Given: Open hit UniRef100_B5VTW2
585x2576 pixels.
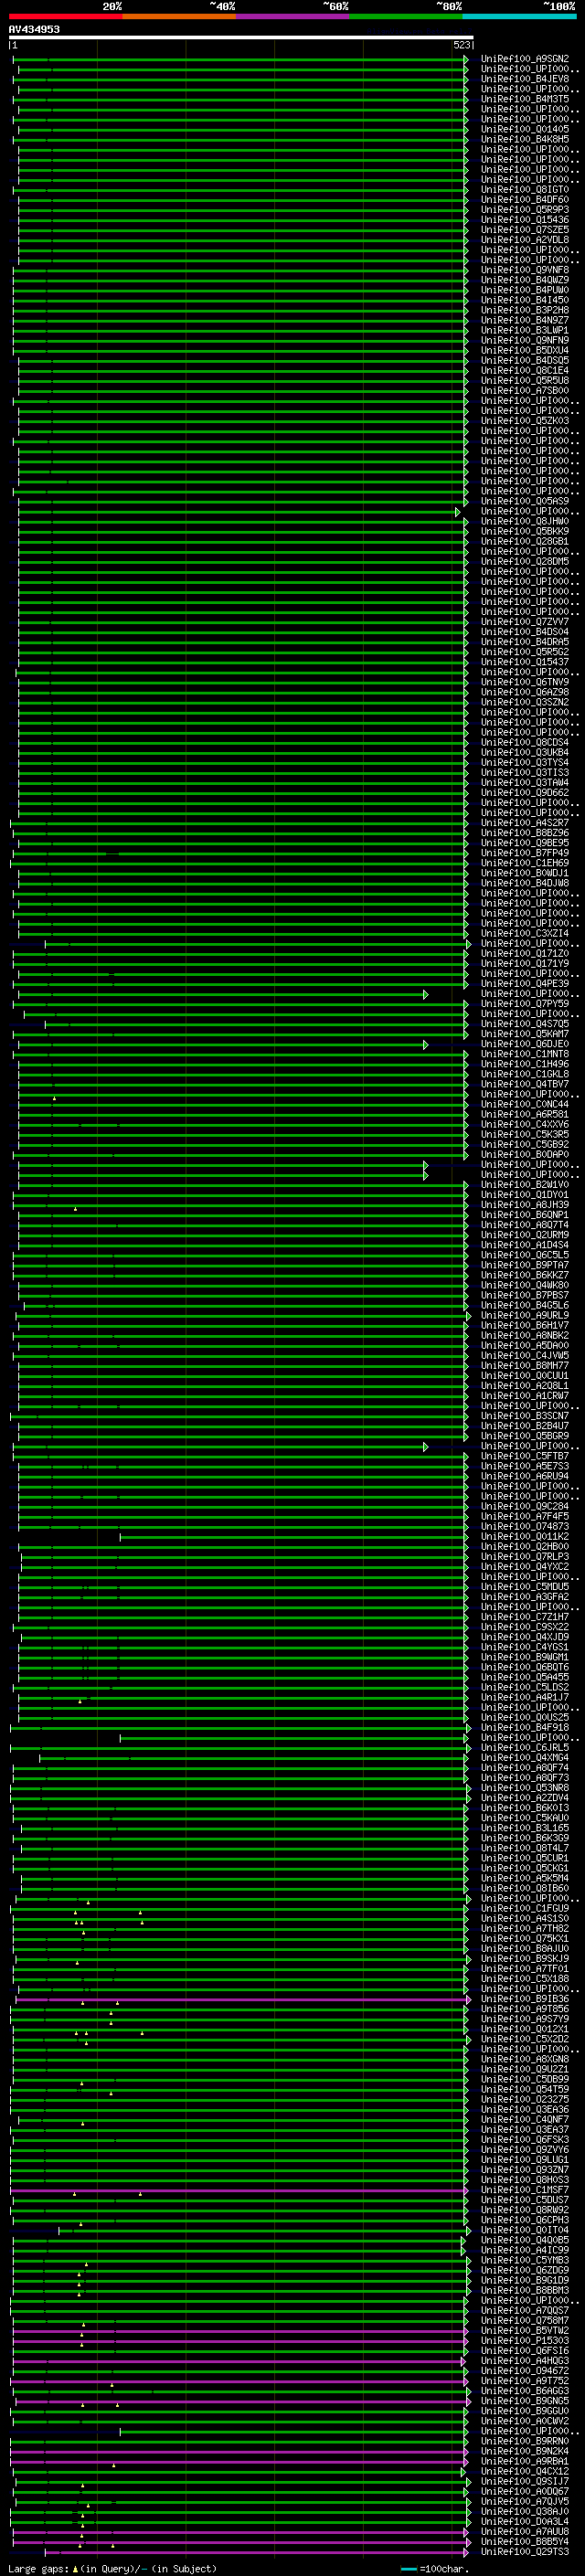Looking at the screenshot, I should pos(525,2331).
